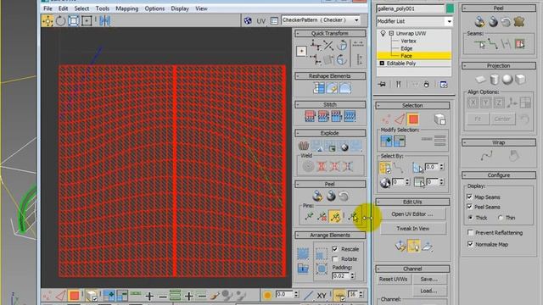Viewport: 543px width, 305px height.
Task: Toggle the Unwrap UVW lightbulb visibility
Action: [x=383, y=33]
